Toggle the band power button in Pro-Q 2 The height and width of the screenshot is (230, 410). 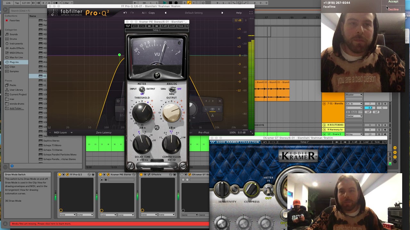(x=118, y=101)
